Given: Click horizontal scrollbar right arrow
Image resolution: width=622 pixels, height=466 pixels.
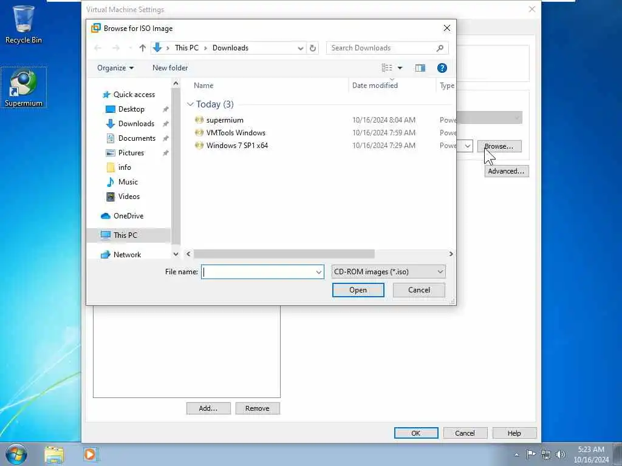Looking at the screenshot, I should (451, 254).
